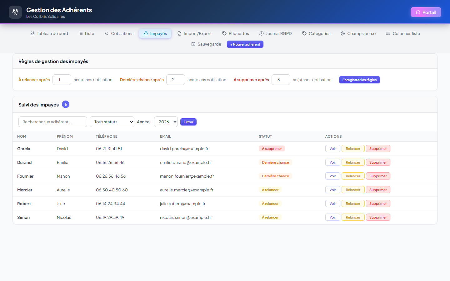Click the gear icon beside Champs perso

point(343,33)
